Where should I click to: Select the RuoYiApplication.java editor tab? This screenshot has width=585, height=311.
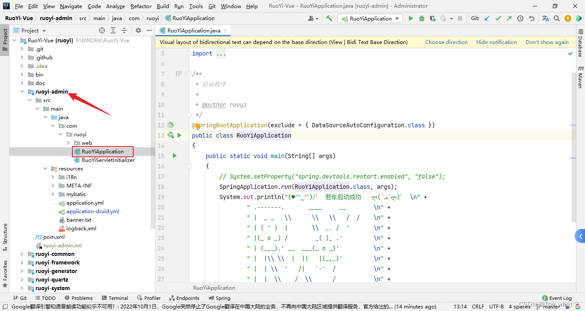[194, 30]
